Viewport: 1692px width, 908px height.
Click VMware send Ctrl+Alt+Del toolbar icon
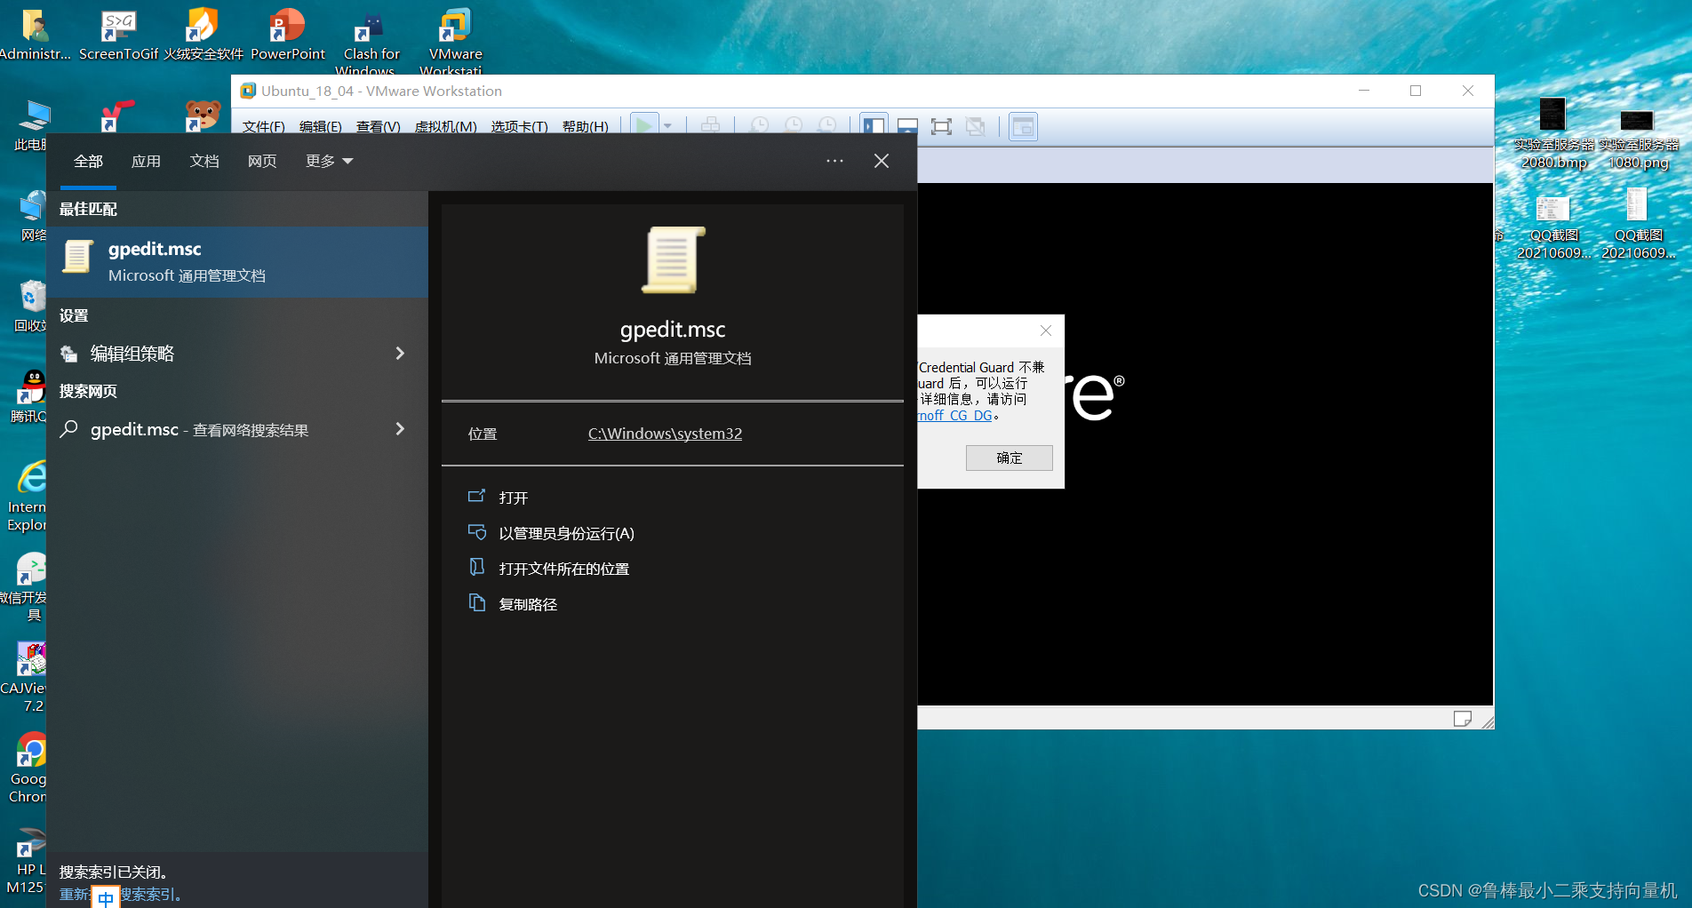click(710, 126)
